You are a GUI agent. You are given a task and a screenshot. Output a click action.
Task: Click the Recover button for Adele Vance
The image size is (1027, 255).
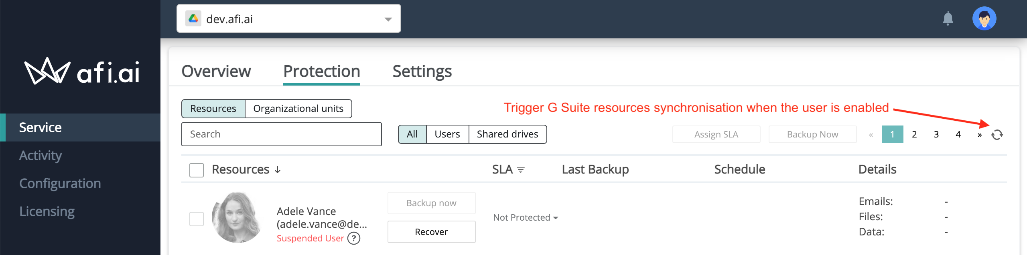coord(432,232)
